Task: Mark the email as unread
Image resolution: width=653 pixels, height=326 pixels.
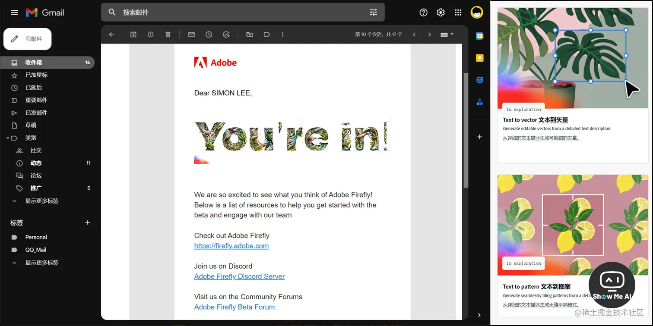Action: pyautogui.click(x=191, y=34)
